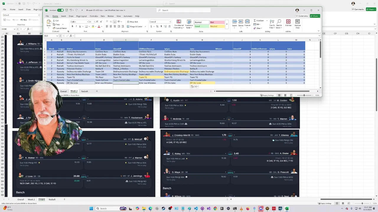Toggle Middle Align in the Alignment group

(111, 22)
